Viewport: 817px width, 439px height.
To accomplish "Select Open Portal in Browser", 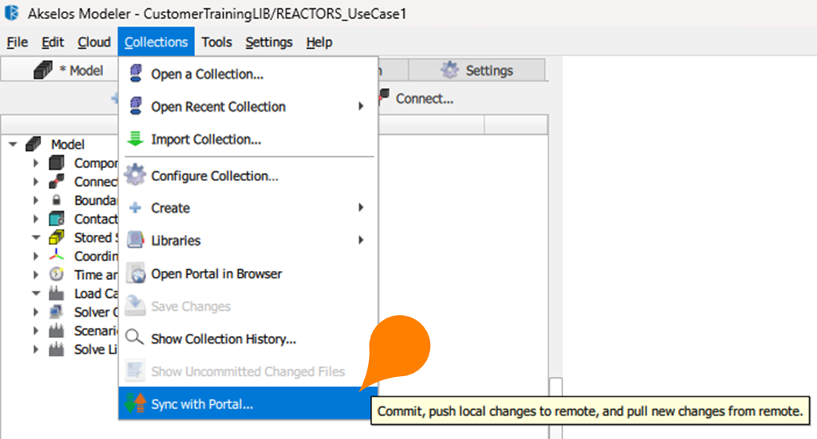I will [248, 273].
